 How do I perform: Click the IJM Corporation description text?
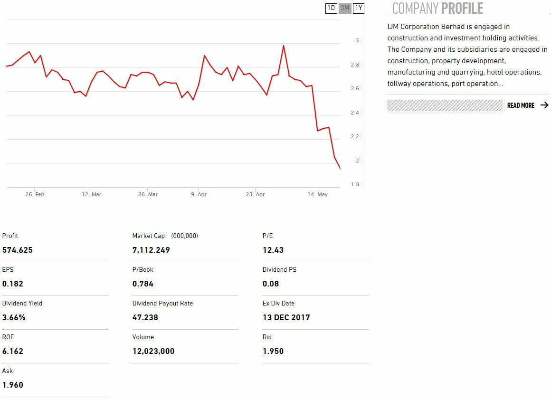click(467, 55)
